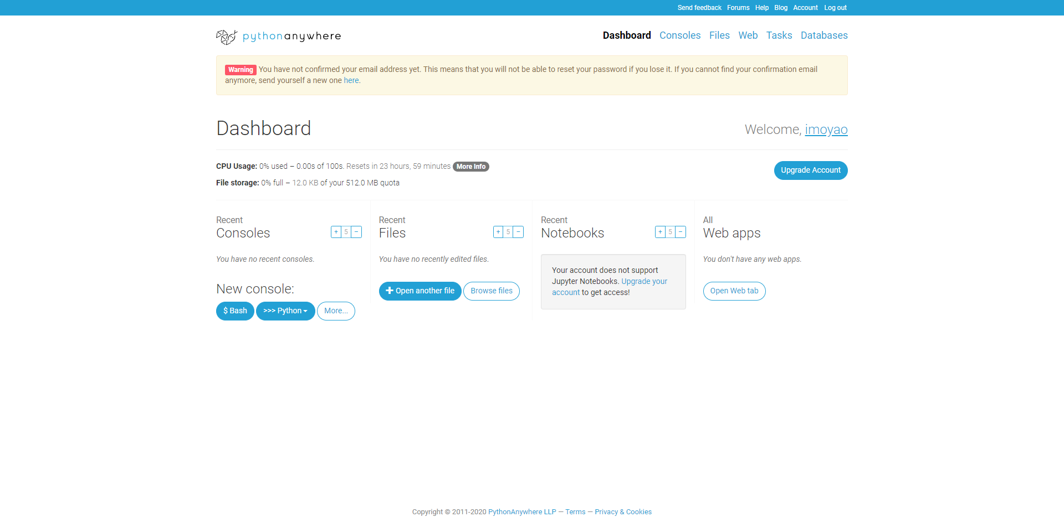Switch to the Databases tab
Viewport: 1064px width, 517px height.
point(824,35)
